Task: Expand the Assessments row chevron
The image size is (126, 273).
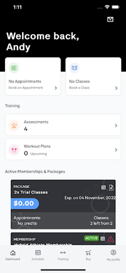Action: (x=116, y=126)
